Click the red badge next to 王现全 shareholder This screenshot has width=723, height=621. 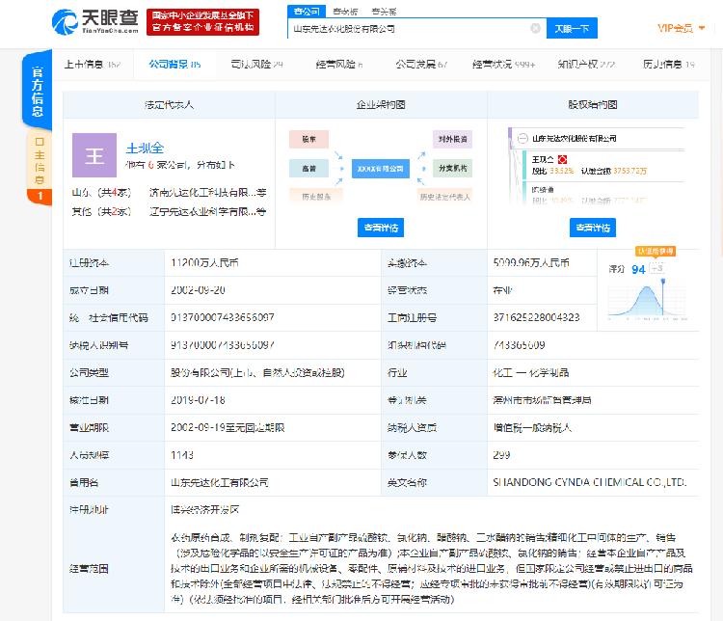[562, 160]
